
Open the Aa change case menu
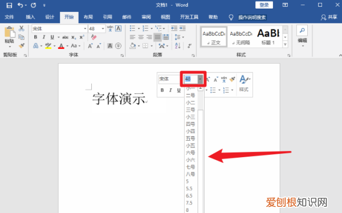[x=75, y=46]
